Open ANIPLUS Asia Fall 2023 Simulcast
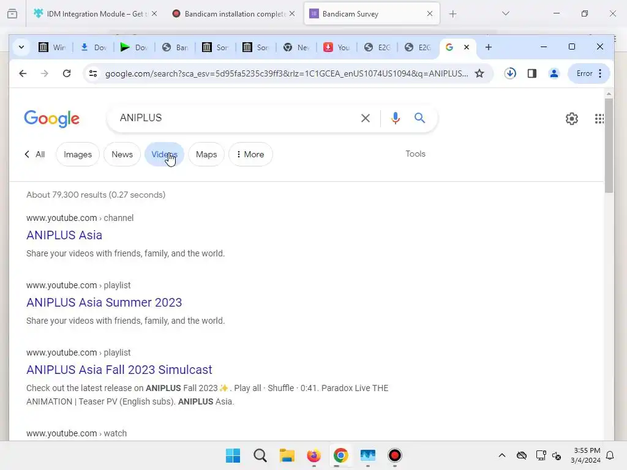 (x=119, y=370)
